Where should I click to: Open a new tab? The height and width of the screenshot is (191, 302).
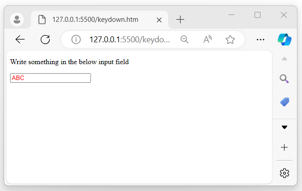180,20
